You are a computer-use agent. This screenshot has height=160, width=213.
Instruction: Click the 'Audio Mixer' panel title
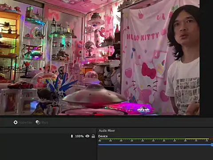coord(107,131)
